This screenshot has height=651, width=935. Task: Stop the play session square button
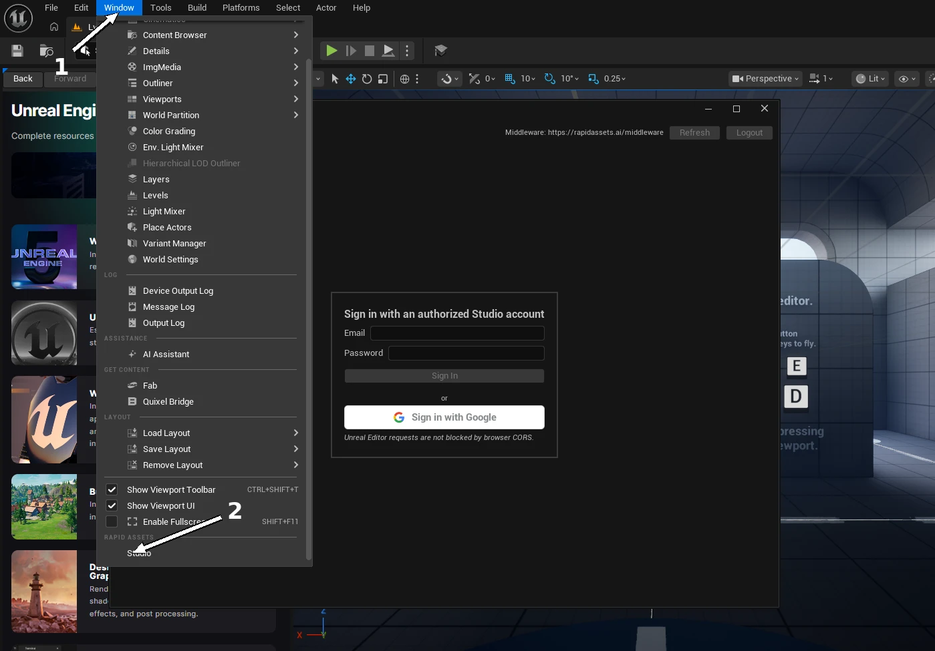click(370, 51)
